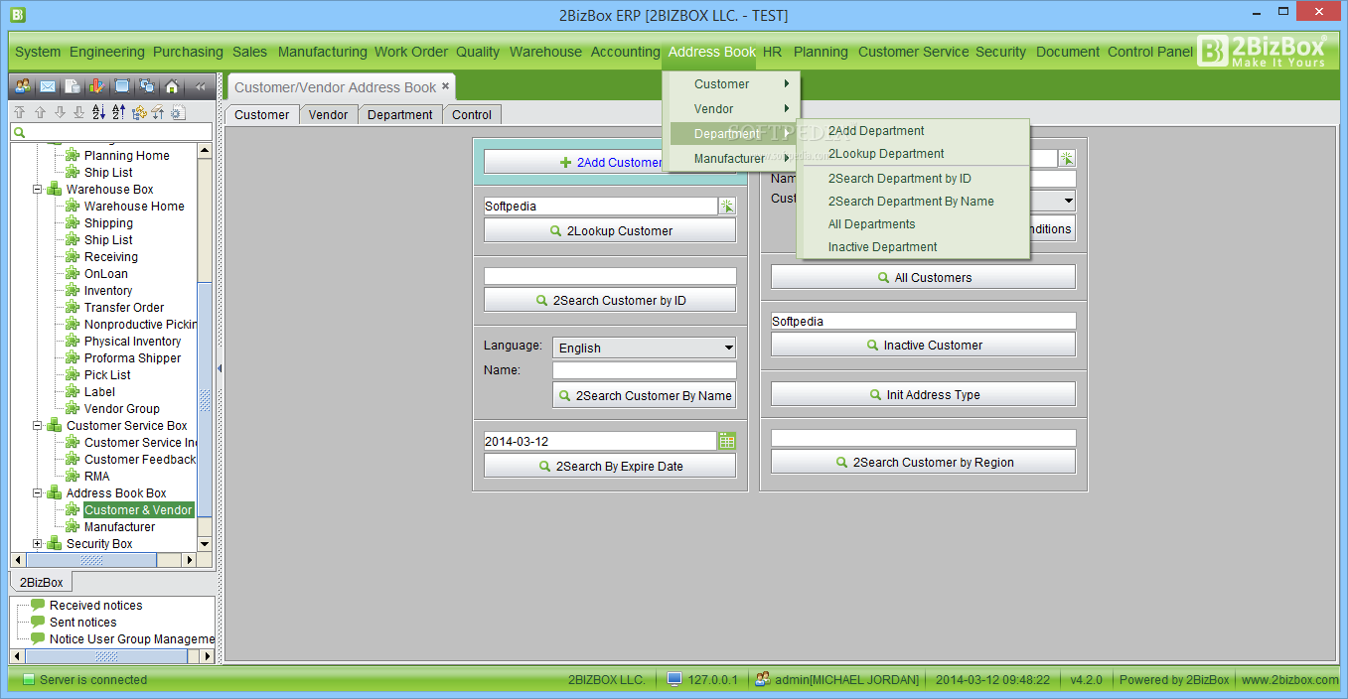Image resolution: width=1348 pixels, height=699 pixels.
Task: Click the server connected status icon
Action: pos(29,680)
